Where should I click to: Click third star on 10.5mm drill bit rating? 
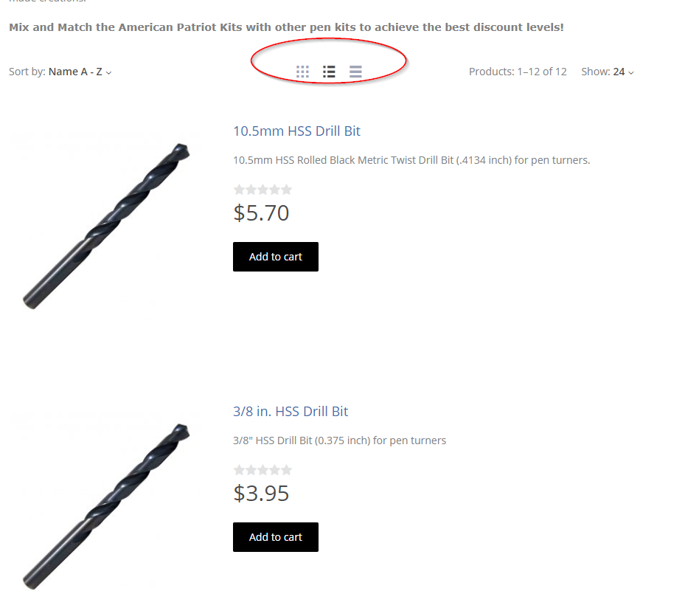pos(263,190)
